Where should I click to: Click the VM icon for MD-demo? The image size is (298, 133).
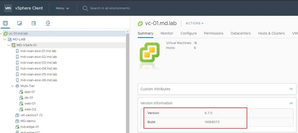17,121
